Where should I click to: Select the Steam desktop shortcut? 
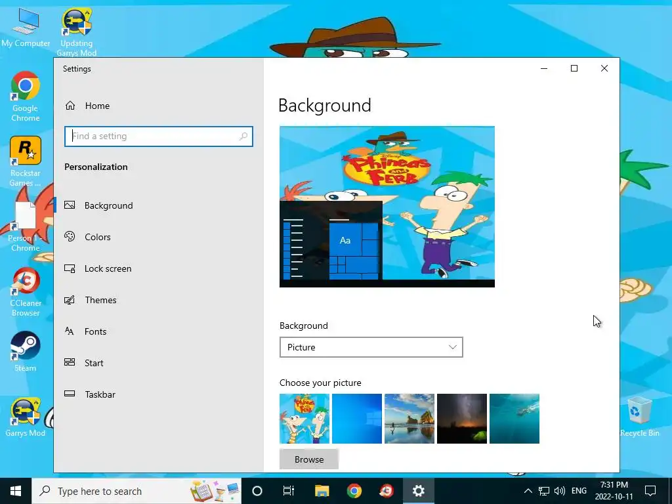[26, 352]
